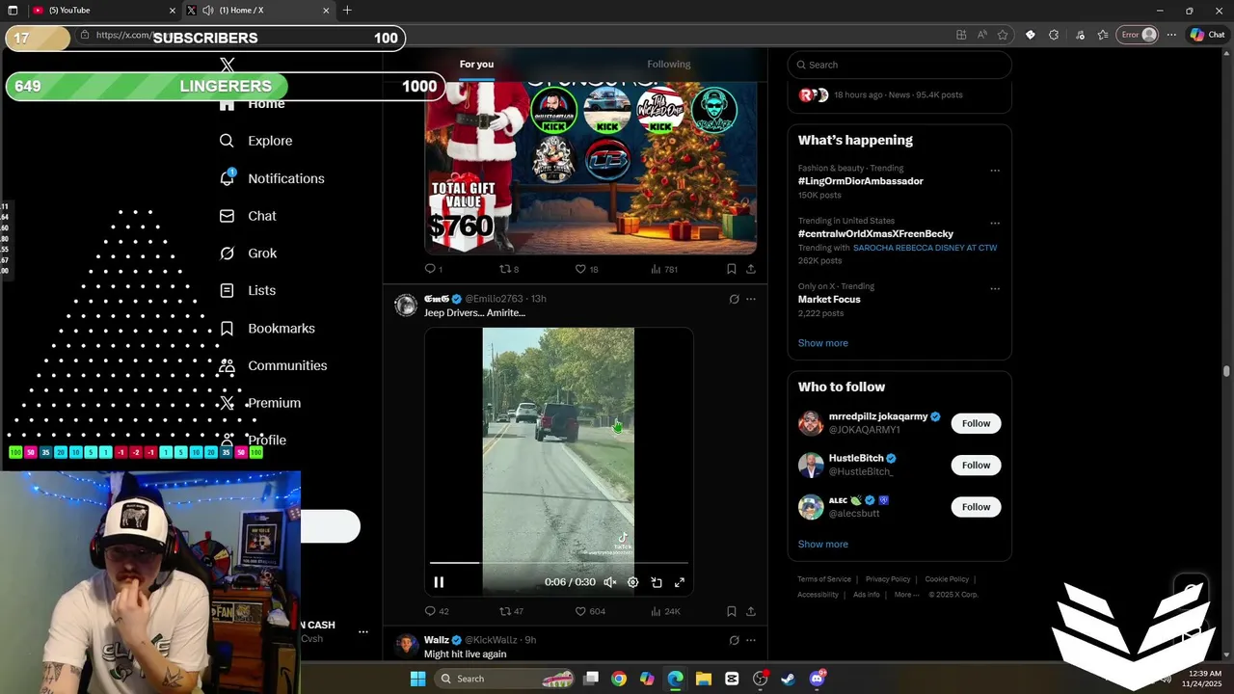
Task: Show more in Who to follow
Action: 822,545
